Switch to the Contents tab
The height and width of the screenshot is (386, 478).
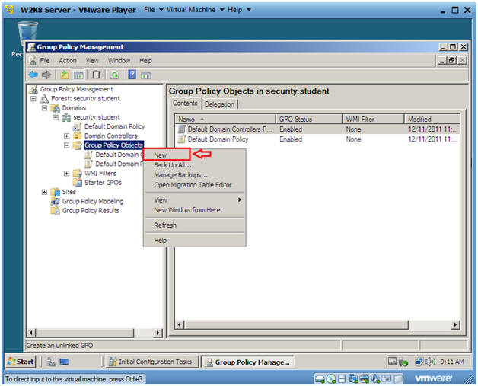pyautogui.click(x=185, y=103)
